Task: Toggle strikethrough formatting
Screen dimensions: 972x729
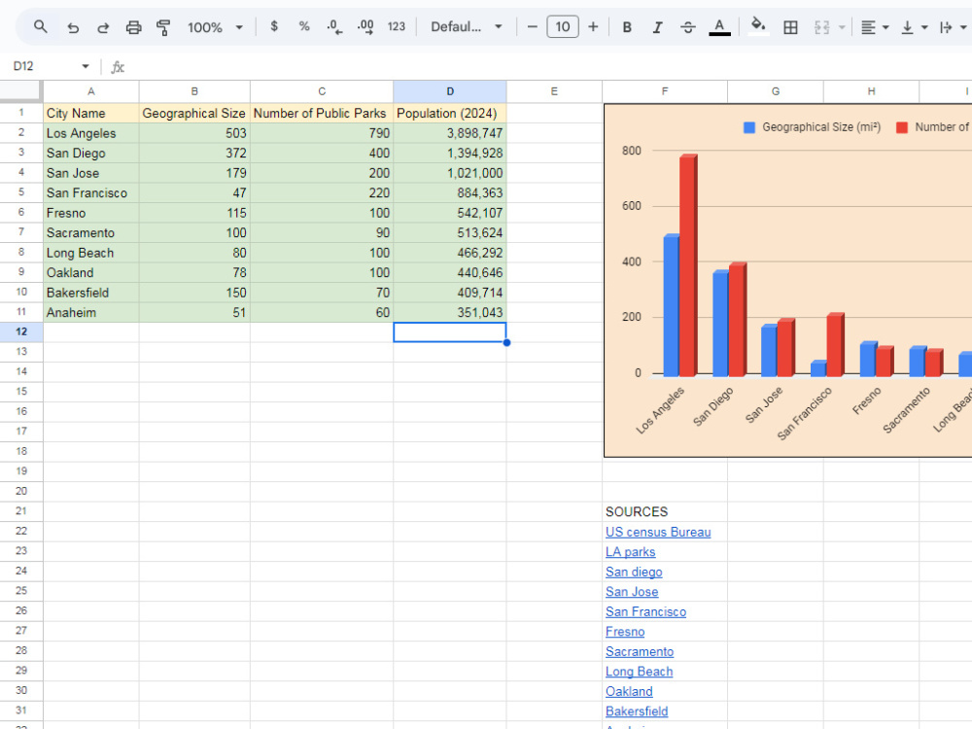Action: [687, 27]
